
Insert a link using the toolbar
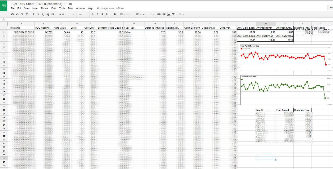point(159,14)
